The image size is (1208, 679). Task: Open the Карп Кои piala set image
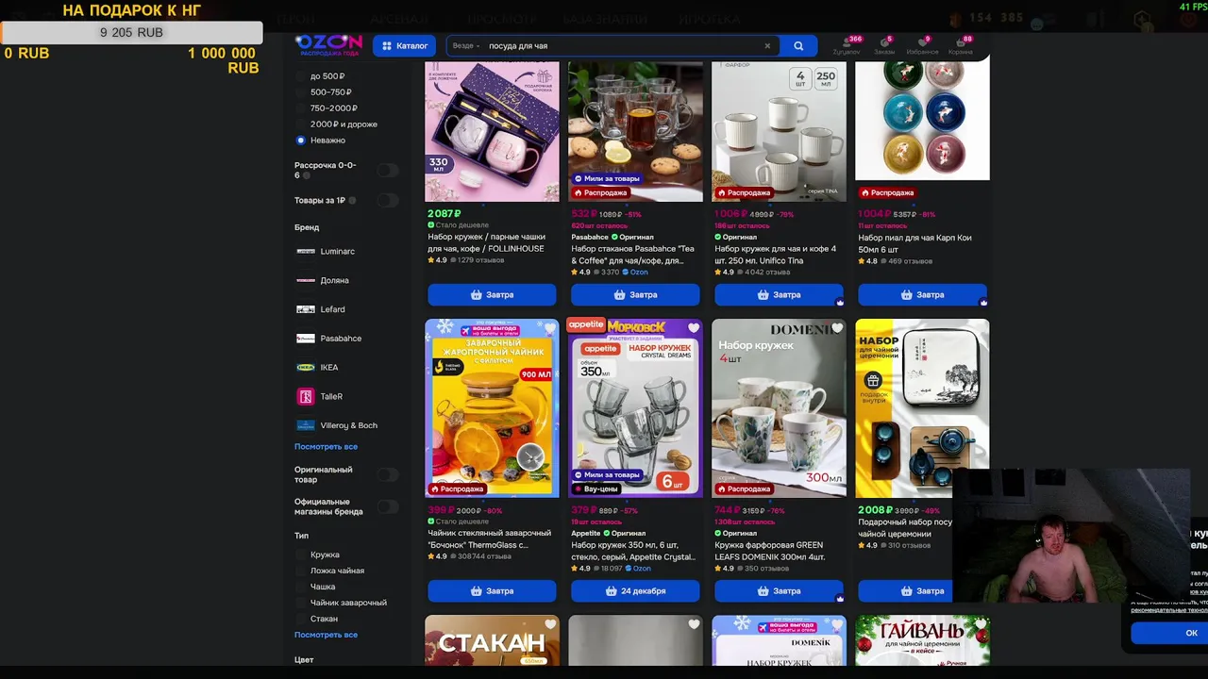922,121
